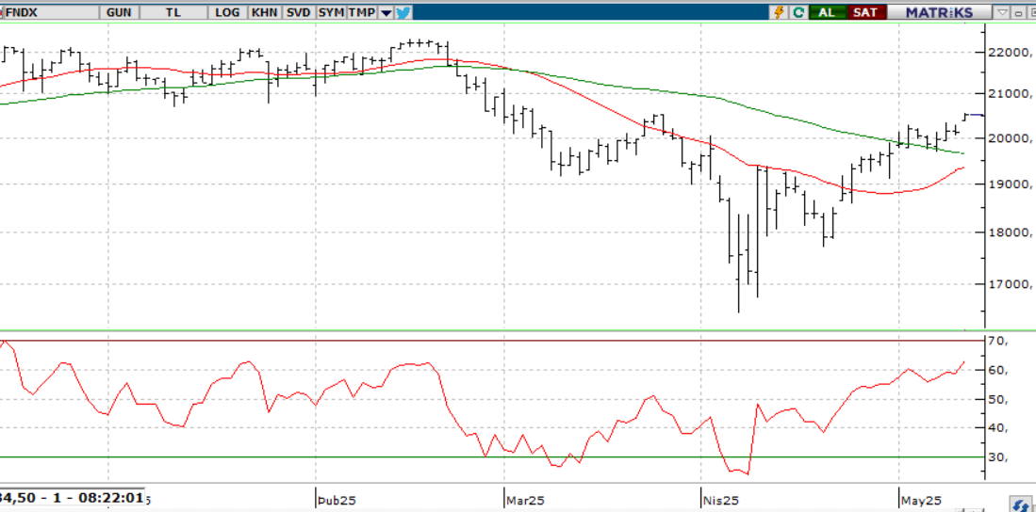Open the window dropdown triangle next to MATRIKS
Viewport: 1036px width, 512px height.
pos(1002,12)
